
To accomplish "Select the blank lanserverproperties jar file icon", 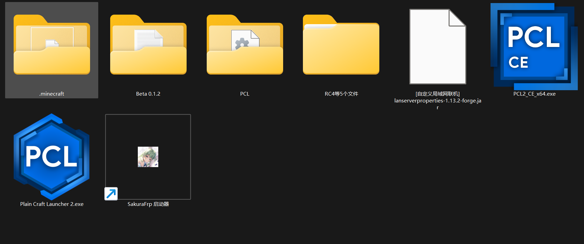I will 438,47.
